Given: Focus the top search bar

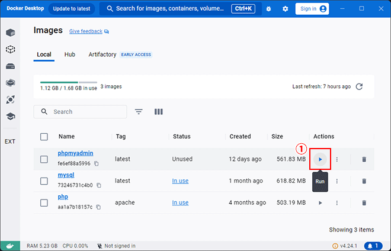Looking at the screenshot, I should point(181,9).
